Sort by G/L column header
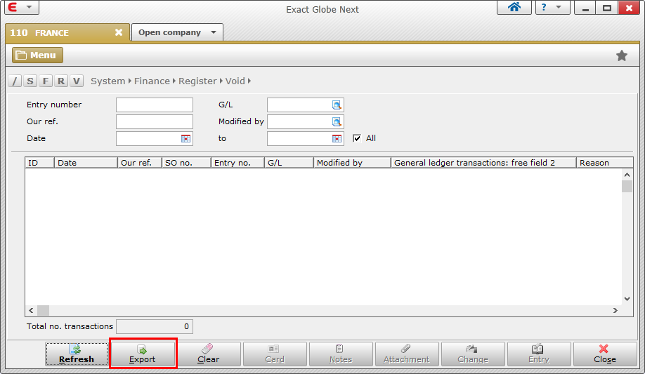The height and width of the screenshot is (374, 645). (x=289, y=163)
